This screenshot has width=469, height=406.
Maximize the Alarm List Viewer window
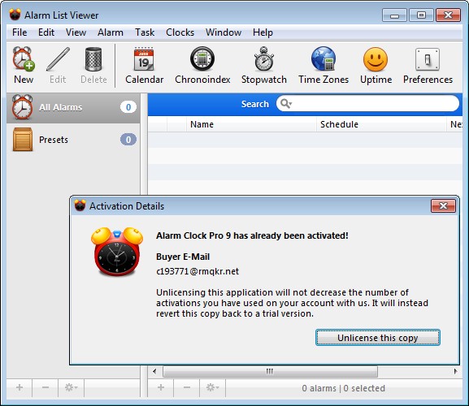point(421,15)
